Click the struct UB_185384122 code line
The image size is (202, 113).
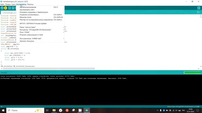coord(10,49)
